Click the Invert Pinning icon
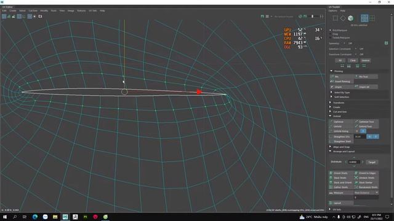Screen dimensions: 394x221 coord(332,82)
